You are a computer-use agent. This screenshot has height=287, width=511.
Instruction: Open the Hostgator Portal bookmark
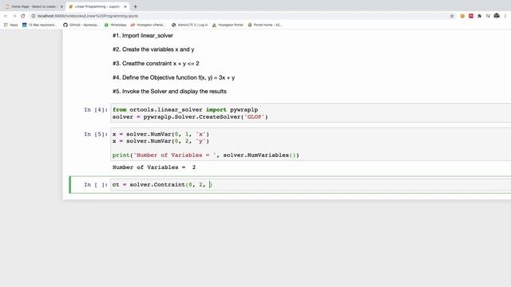[228, 25]
